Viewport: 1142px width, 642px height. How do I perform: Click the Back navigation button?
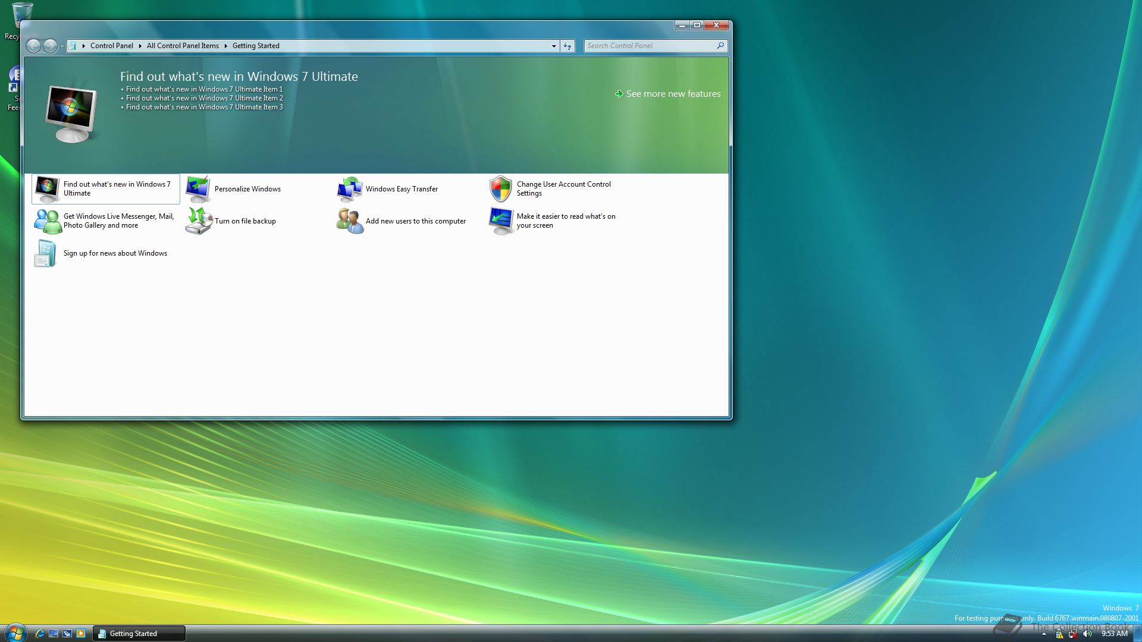[x=34, y=46]
